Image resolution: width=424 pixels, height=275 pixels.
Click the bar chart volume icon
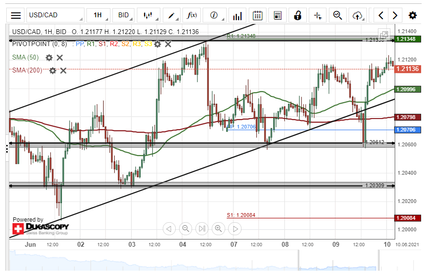[237, 15]
